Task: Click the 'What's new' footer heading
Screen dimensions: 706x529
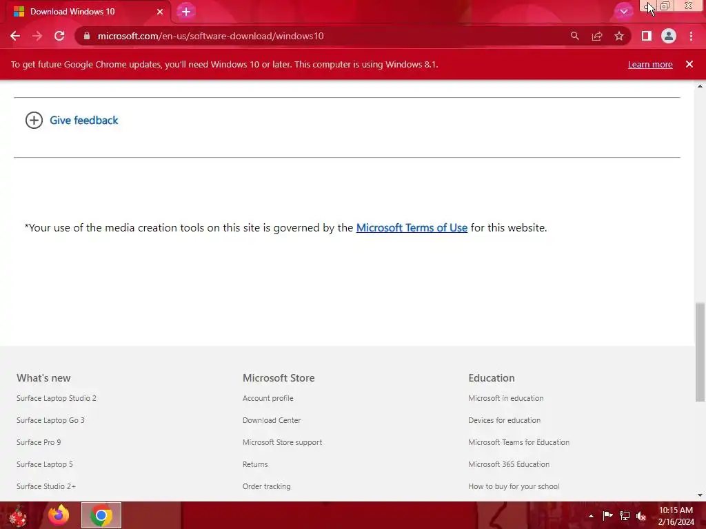Action: 43,378
